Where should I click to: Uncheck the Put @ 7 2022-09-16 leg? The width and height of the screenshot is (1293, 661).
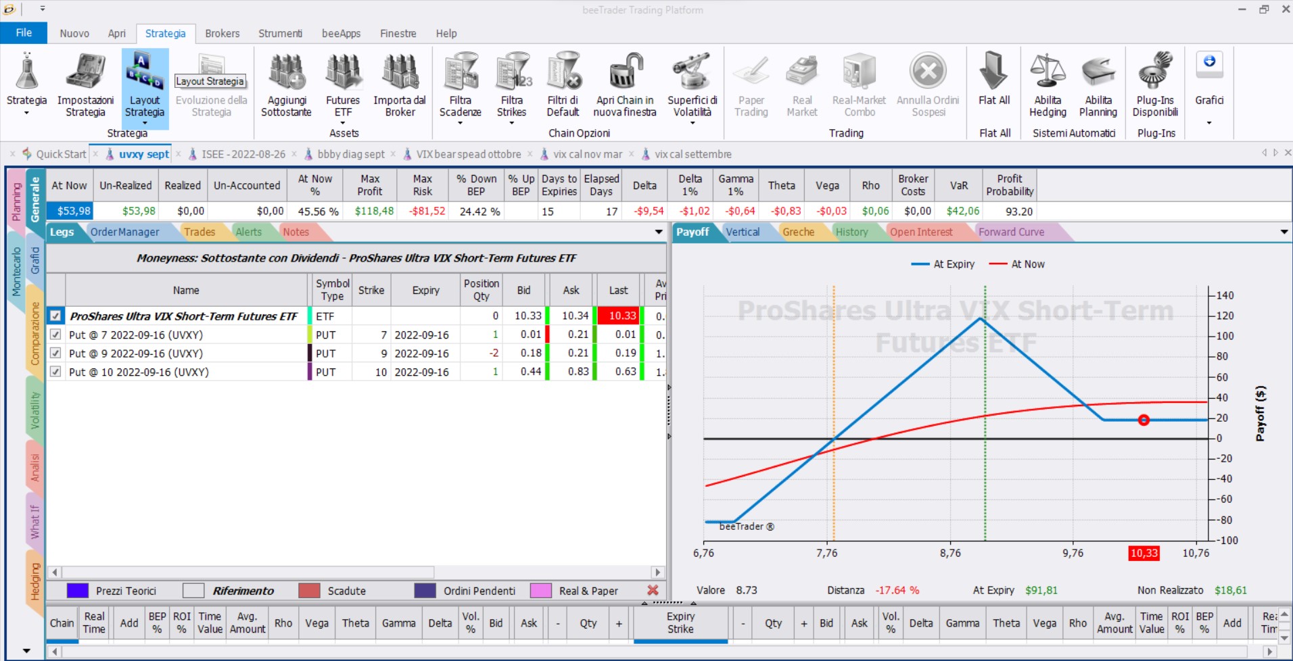tap(55, 335)
